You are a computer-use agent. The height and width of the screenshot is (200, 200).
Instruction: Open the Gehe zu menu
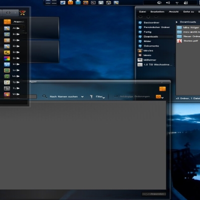188,11
